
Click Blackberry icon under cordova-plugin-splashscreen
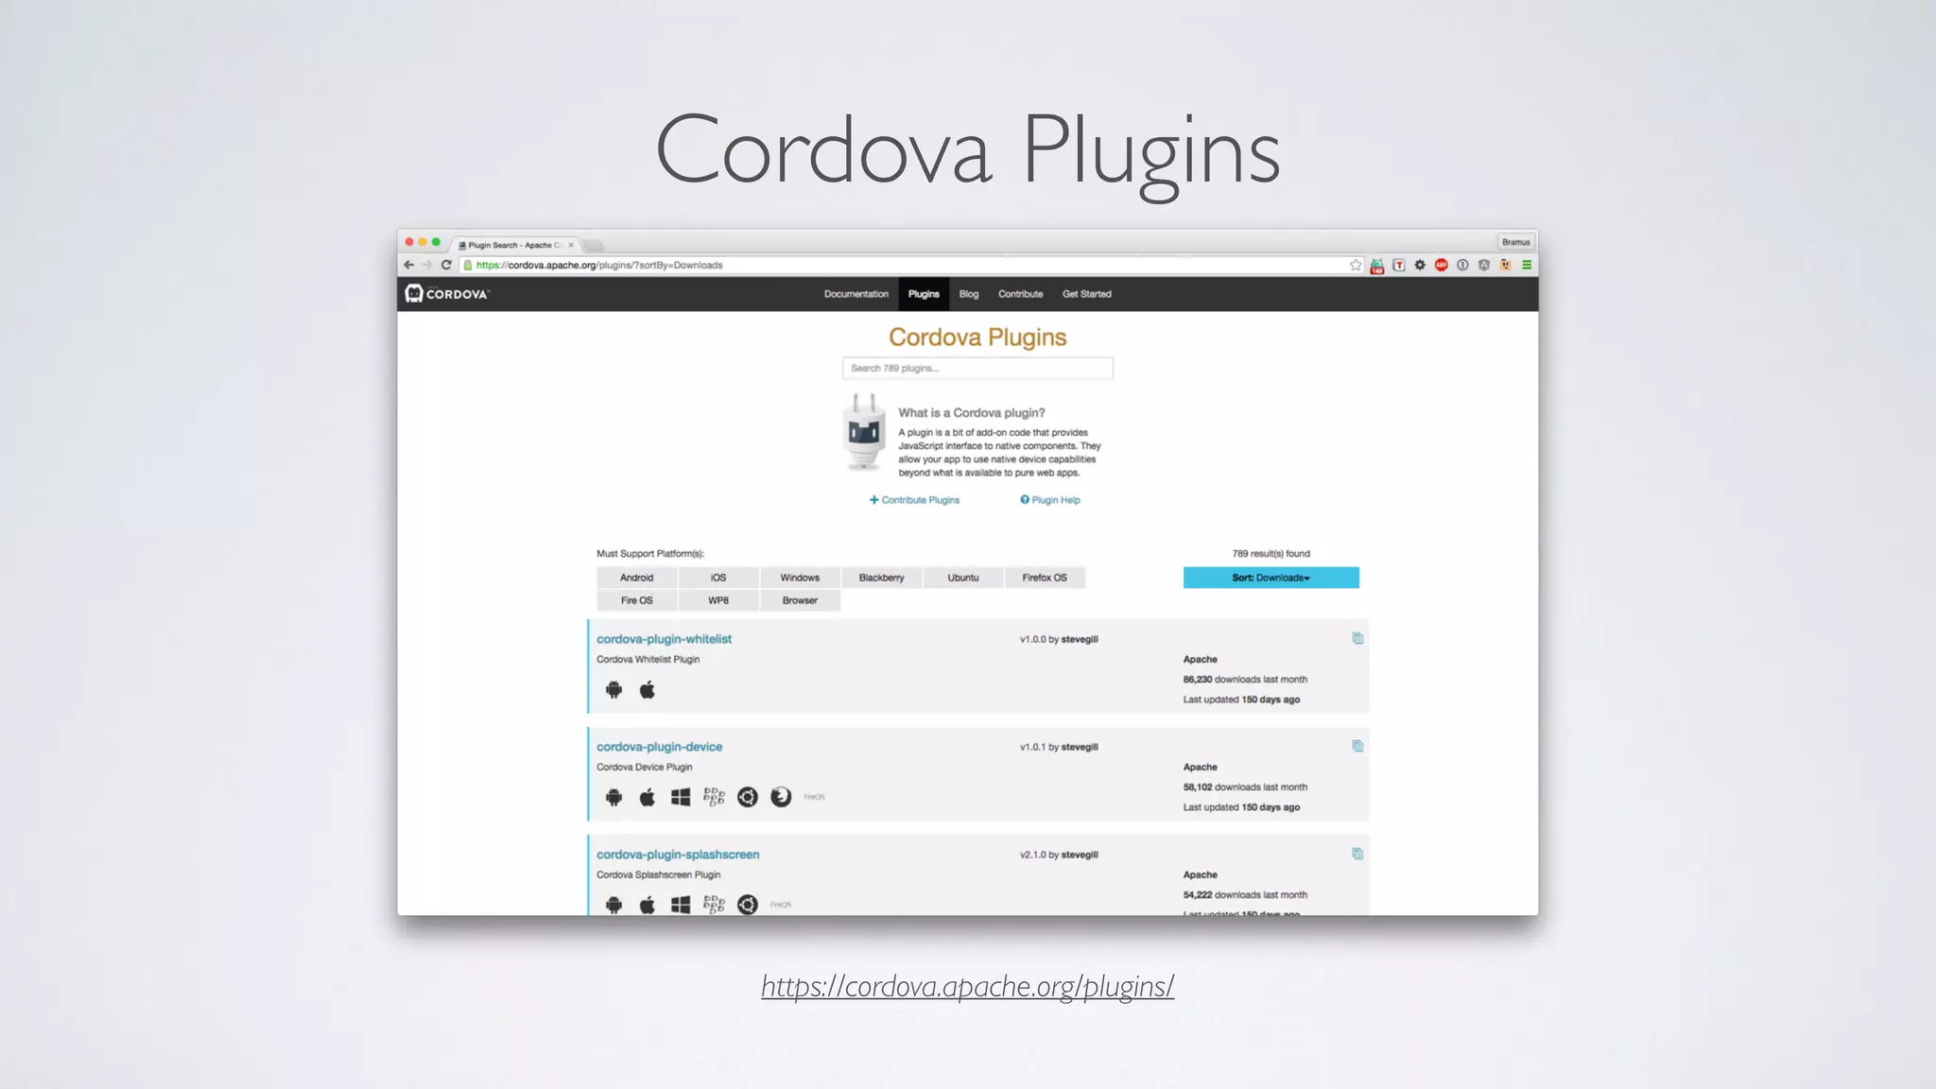coord(714,906)
